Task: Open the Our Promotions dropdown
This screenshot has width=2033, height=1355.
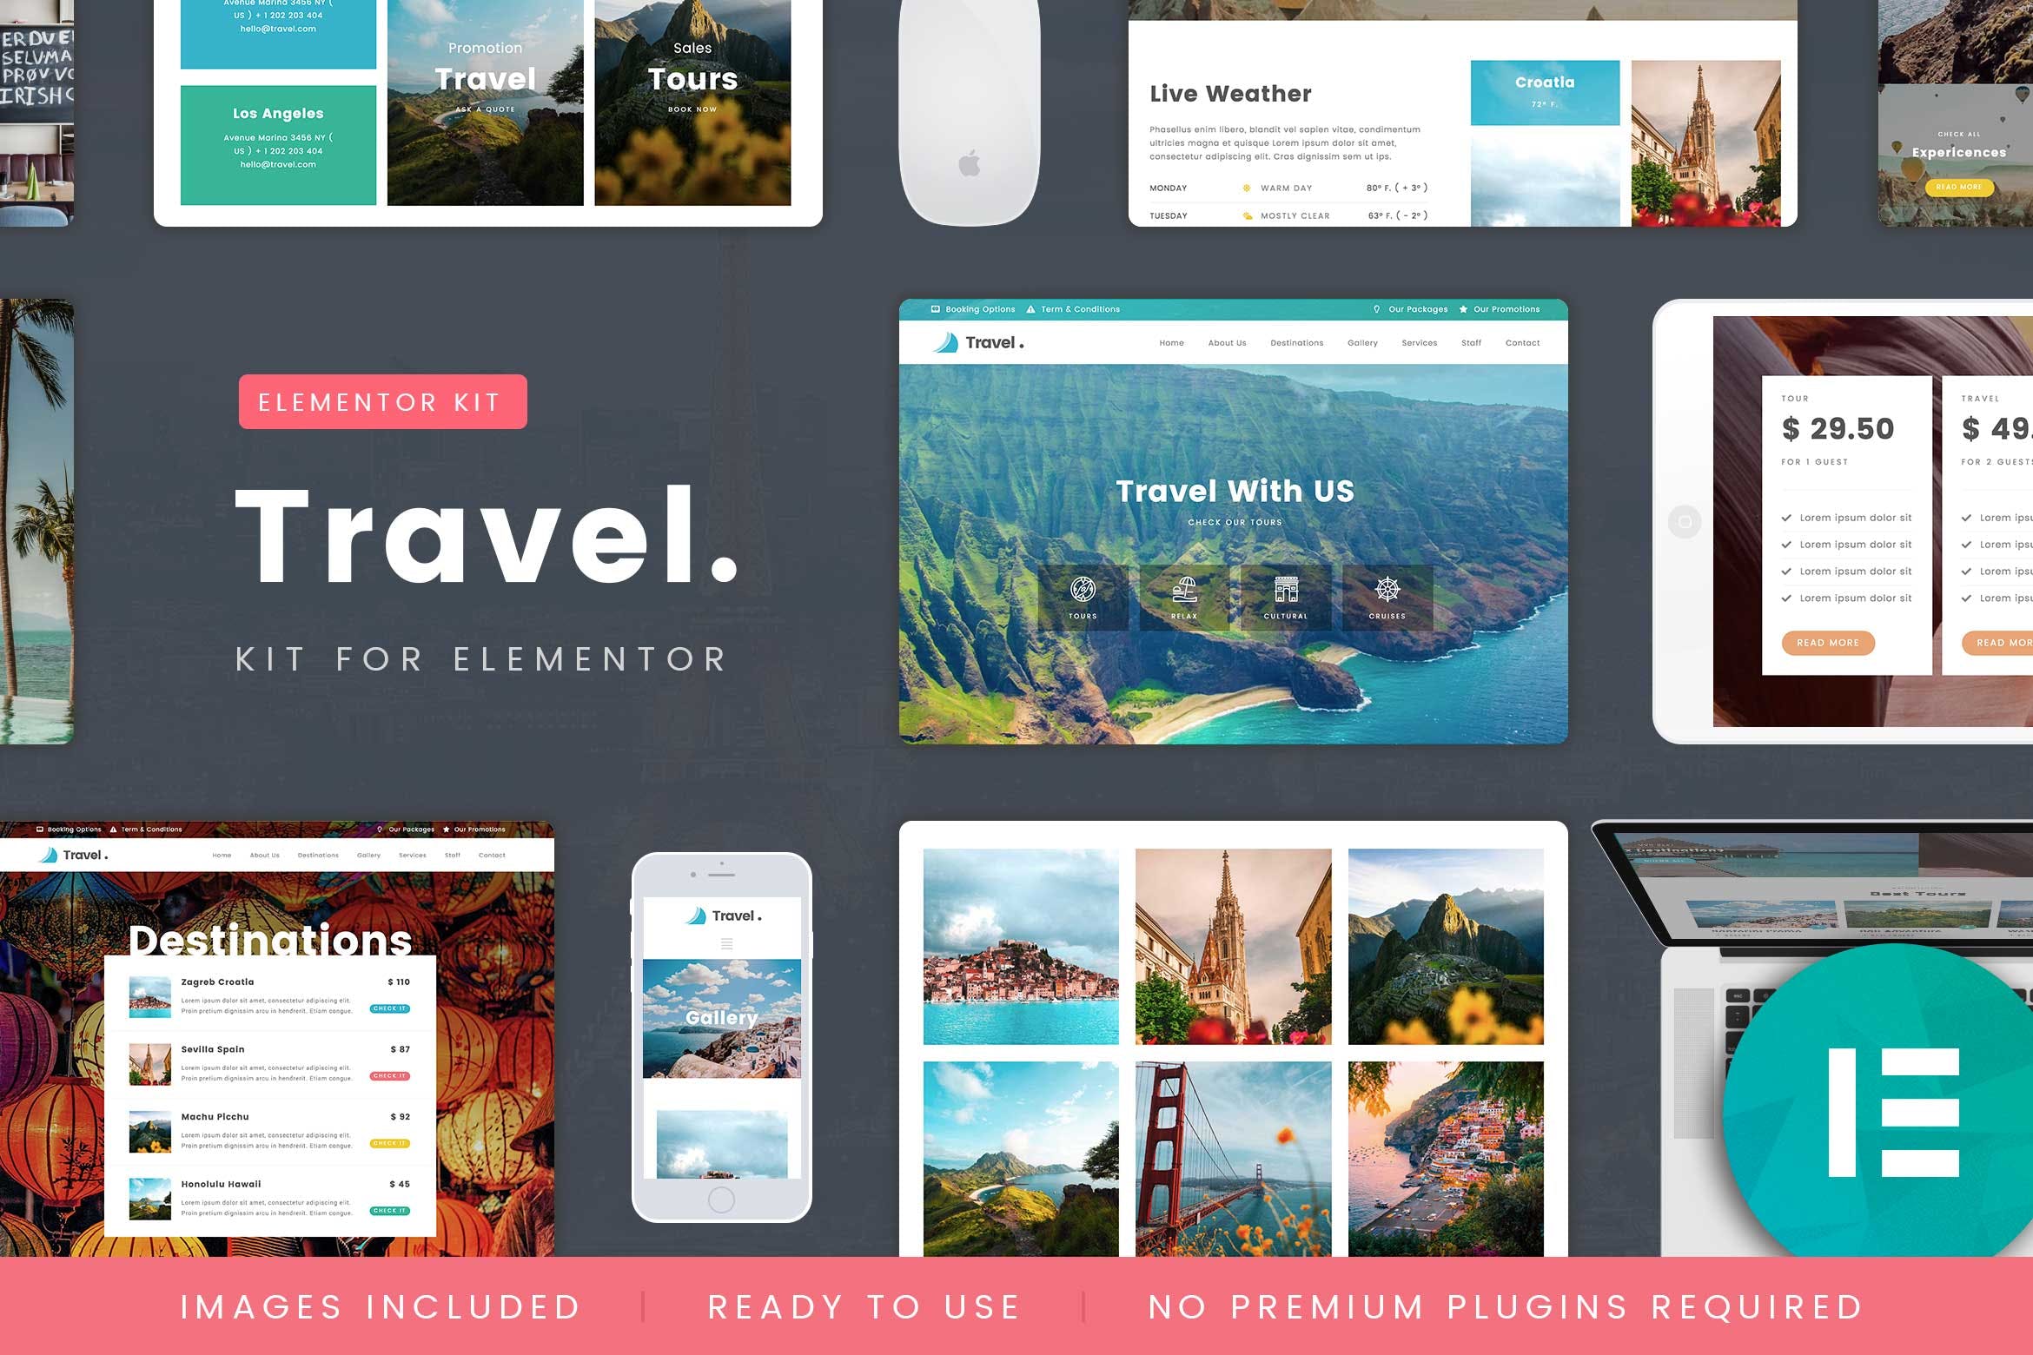Action: coord(1507,308)
